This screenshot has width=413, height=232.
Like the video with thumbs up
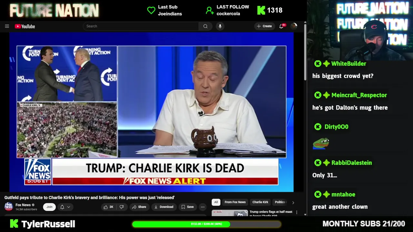108,207
